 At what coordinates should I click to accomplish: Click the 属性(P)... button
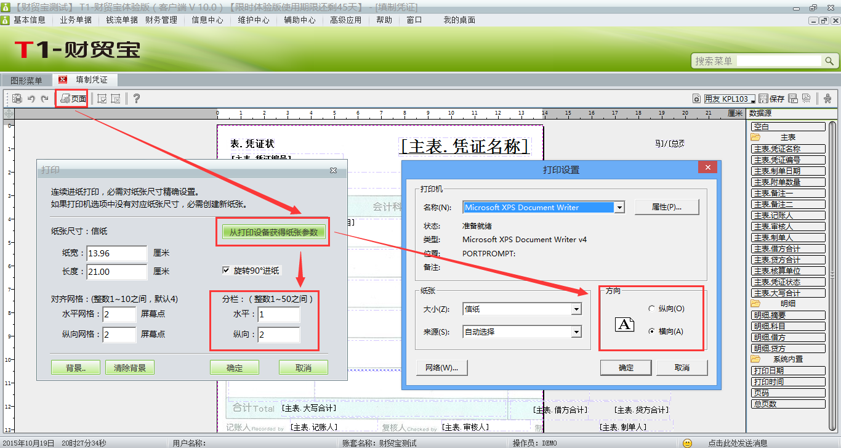(x=667, y=207)
